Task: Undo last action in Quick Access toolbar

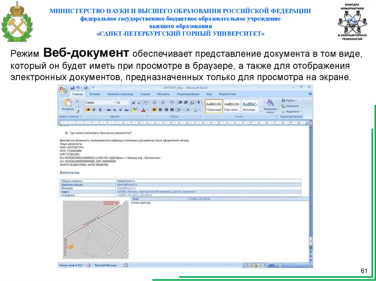Action: pyautogui.click(x=77, y=88)
